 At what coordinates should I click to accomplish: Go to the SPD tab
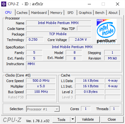[x=70, y=13]
